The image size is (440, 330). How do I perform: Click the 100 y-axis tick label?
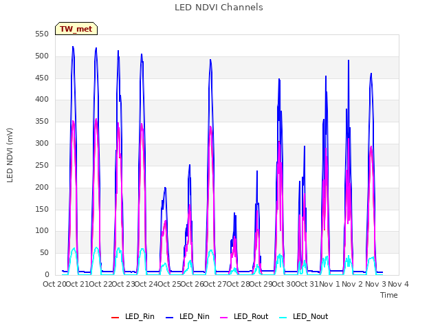pos(42,231)
